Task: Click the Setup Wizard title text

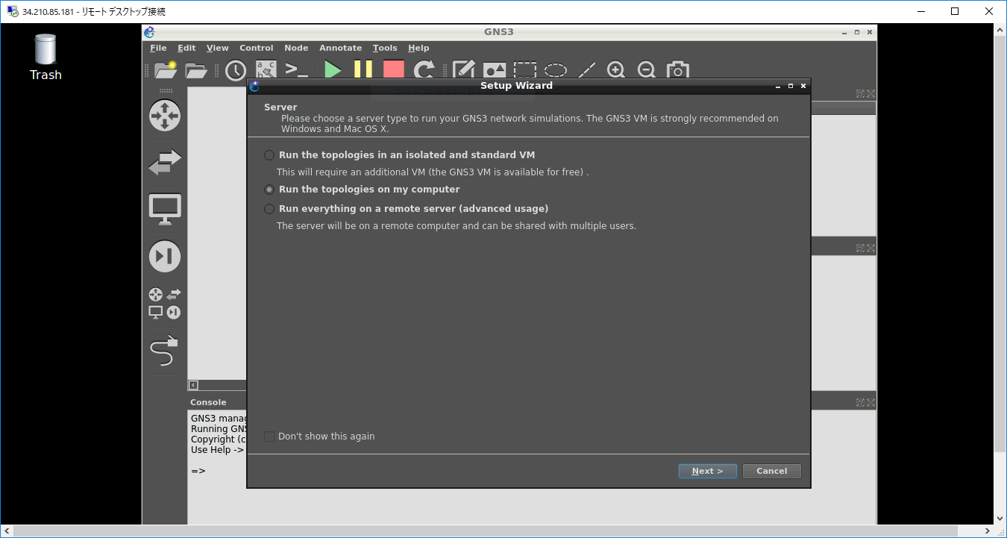Action: 516,86
